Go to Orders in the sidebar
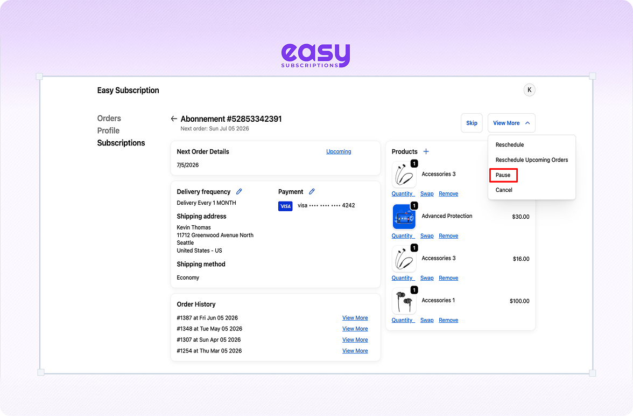 point(109,119)
